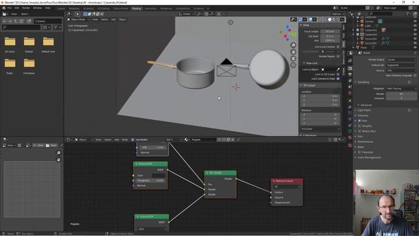Enable Open Shading Language checkbox

tap(415, 75)
